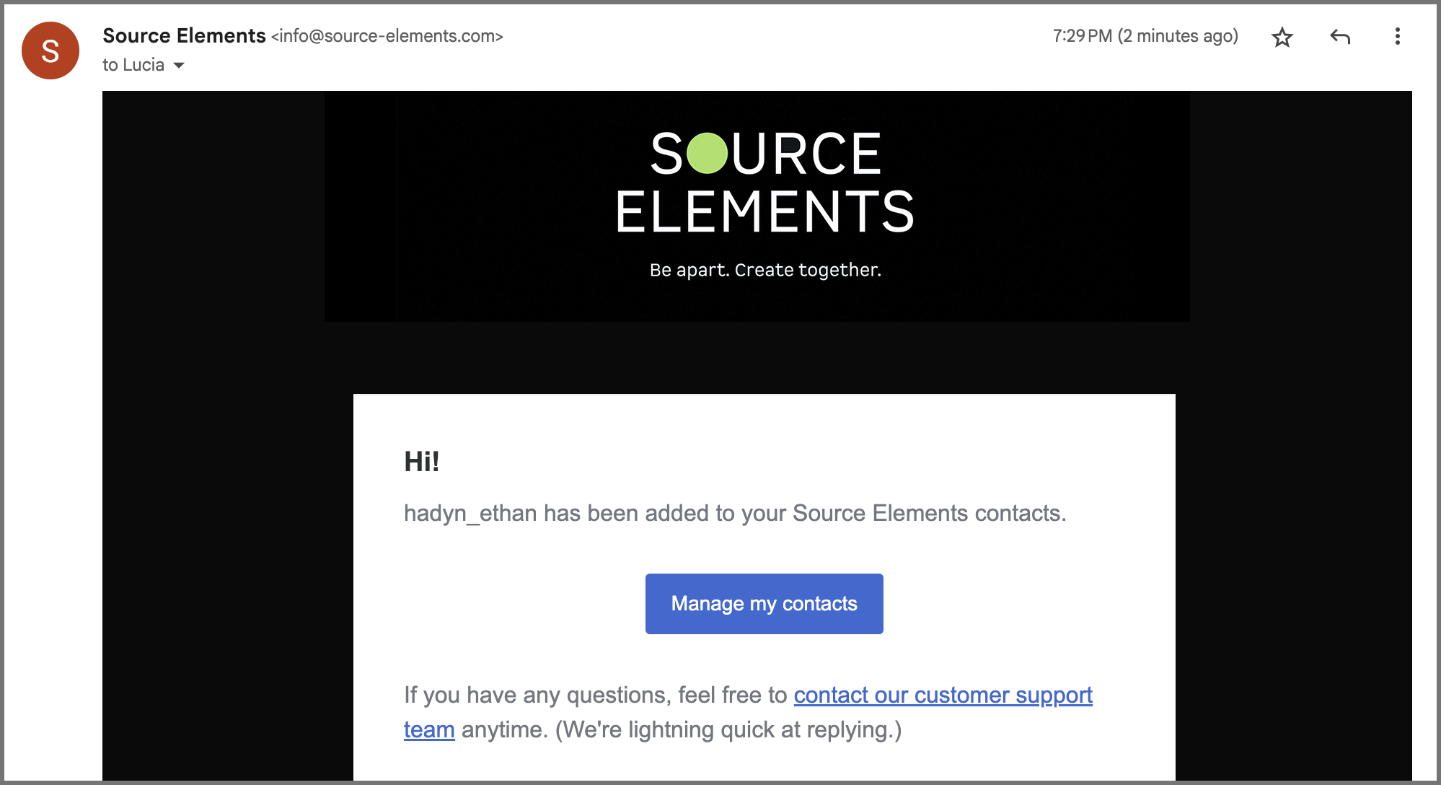Click the "to Lucia" recipient text
This screenshot has width=1441, height=785.
[x=133, y=65]
